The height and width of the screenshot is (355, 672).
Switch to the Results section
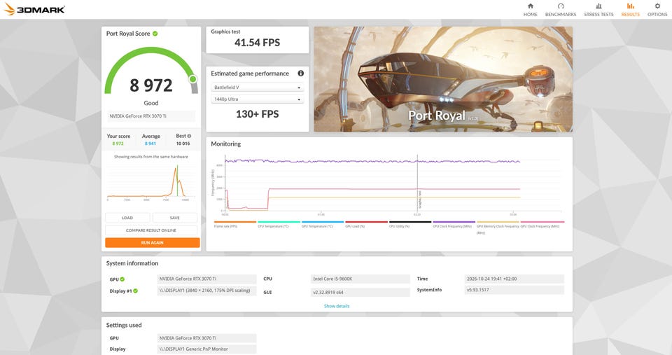pyautogui.click(x=631, y=9)
